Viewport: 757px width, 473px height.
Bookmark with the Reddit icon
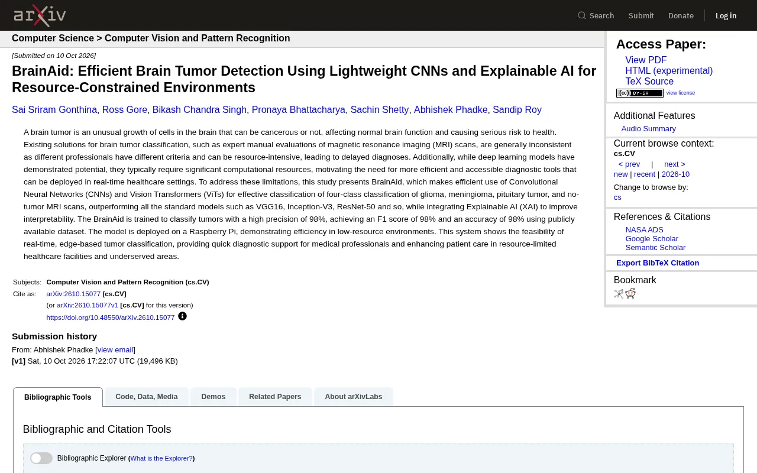click(630, 293)
